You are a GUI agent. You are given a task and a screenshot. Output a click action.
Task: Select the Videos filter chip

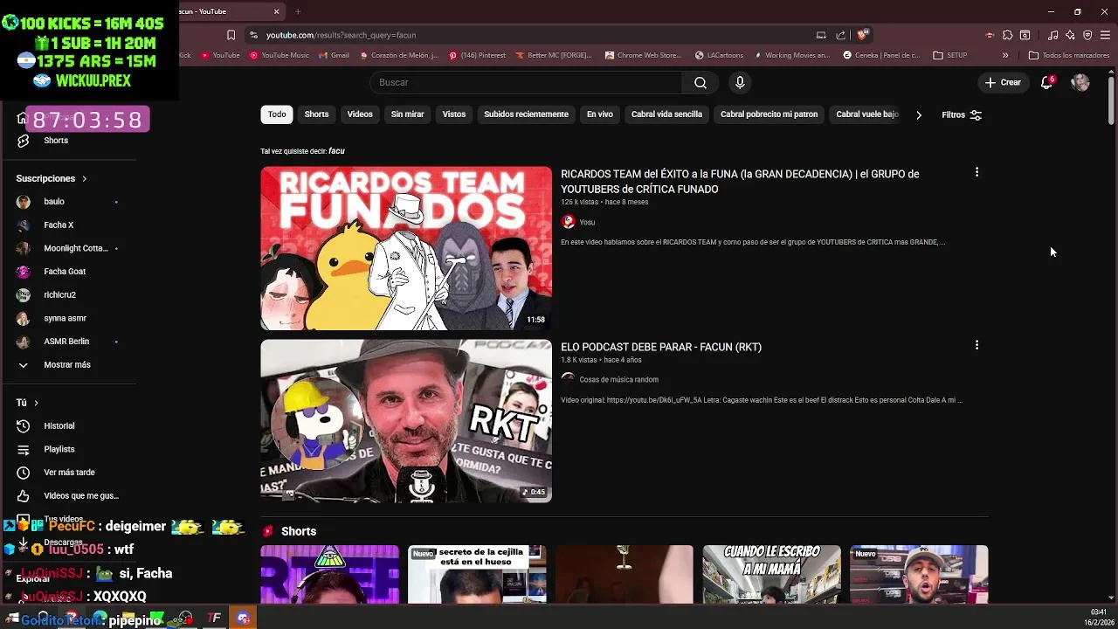click(360, 114)
